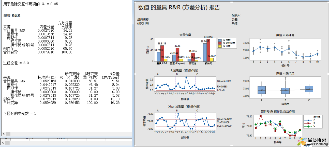Click the operator B peak point on Xbar chart
The image size is (329, 147).
[x=178, y=114]
